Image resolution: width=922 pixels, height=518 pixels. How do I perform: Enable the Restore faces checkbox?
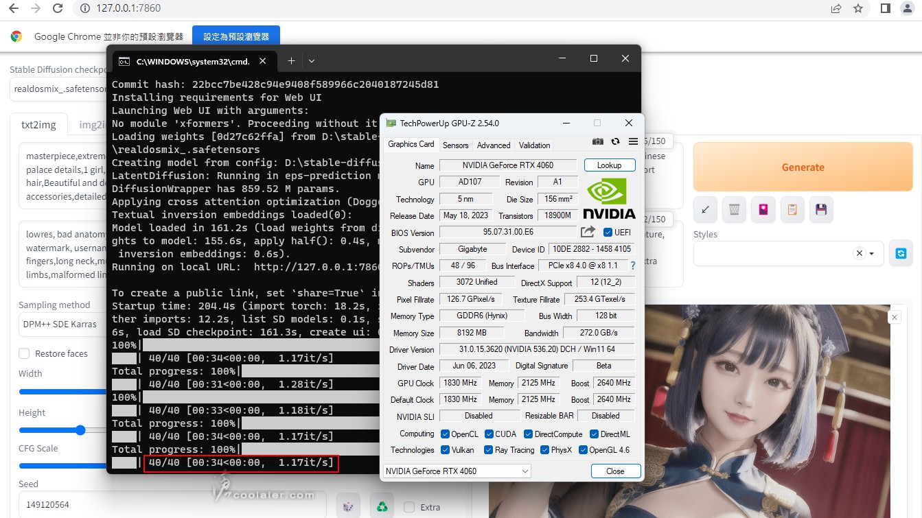[x=24, y=353]
